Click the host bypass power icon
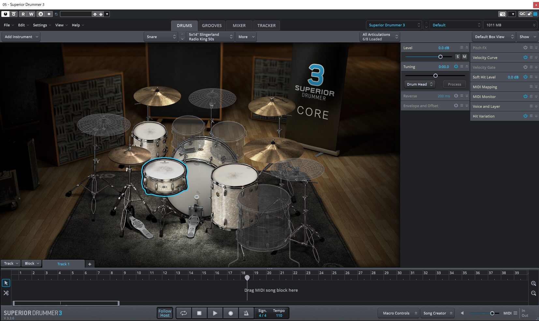539x321 pixels. tap(5, 14)
